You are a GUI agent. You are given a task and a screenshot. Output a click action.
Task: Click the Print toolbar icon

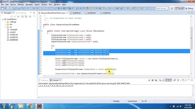pos(14,8)
